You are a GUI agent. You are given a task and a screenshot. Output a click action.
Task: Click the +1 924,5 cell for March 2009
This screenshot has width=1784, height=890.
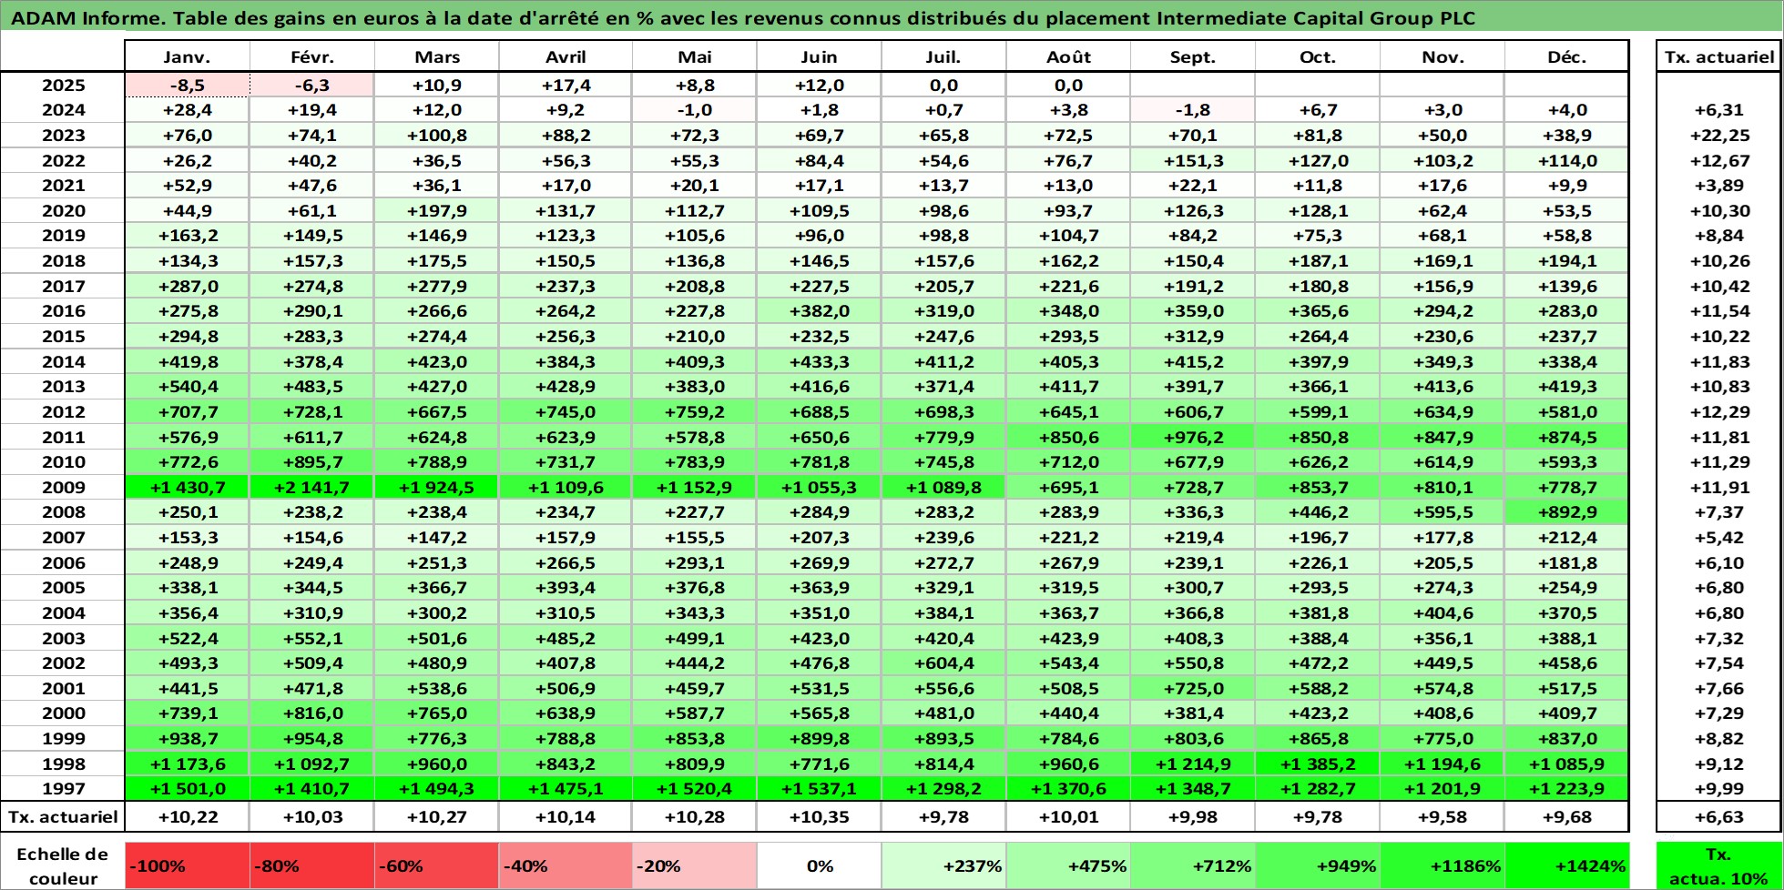436,487
